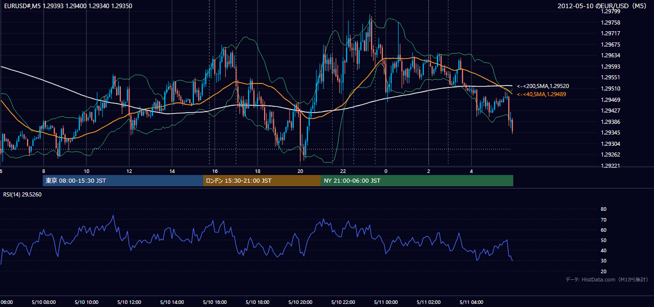654x307 pixels.
Task: Click price axis value 1.29593
Action: [610, 67]
